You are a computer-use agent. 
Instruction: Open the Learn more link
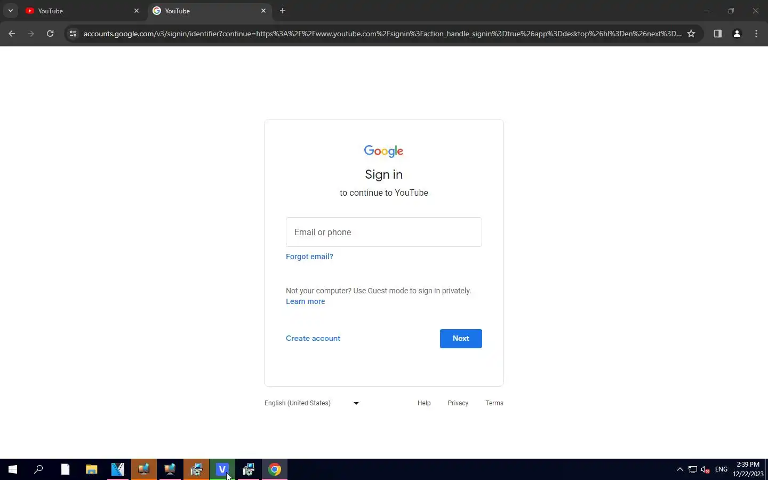pyautogui.click(x=306, y=301)
